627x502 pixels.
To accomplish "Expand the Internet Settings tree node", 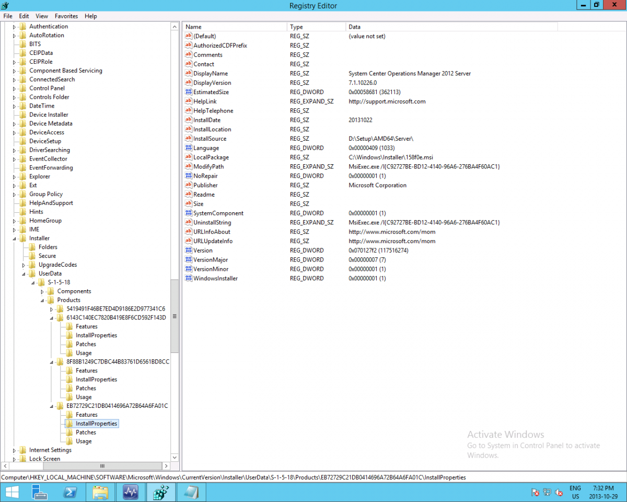I will 15,450.
